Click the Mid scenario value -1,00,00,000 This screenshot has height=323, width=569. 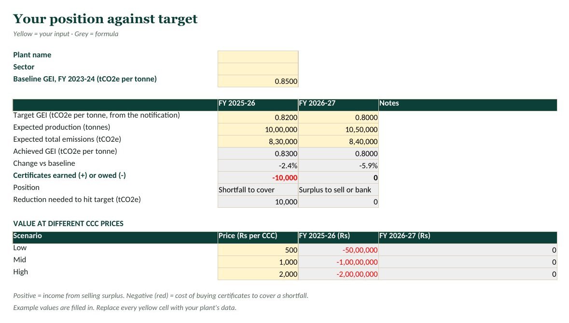(338, 262)
